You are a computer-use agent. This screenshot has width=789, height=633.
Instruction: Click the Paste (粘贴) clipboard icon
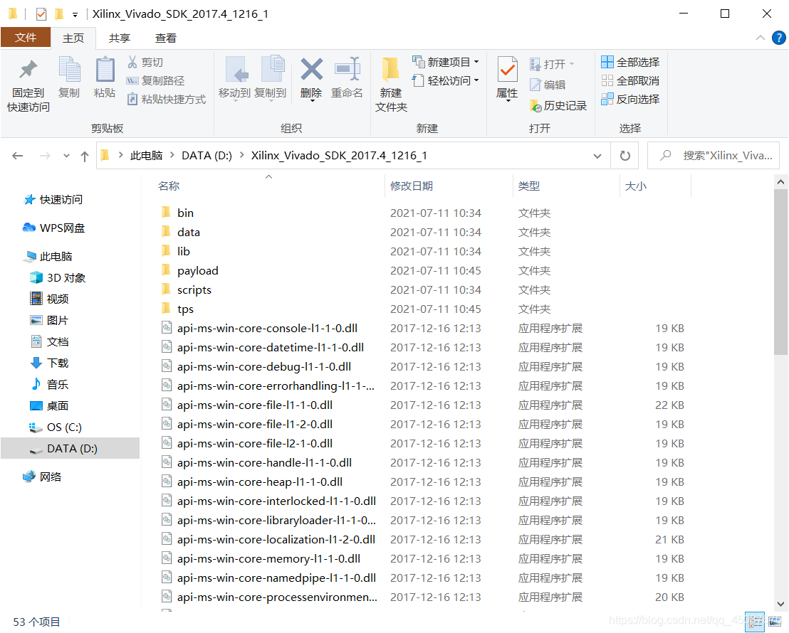tap(105, 77)
